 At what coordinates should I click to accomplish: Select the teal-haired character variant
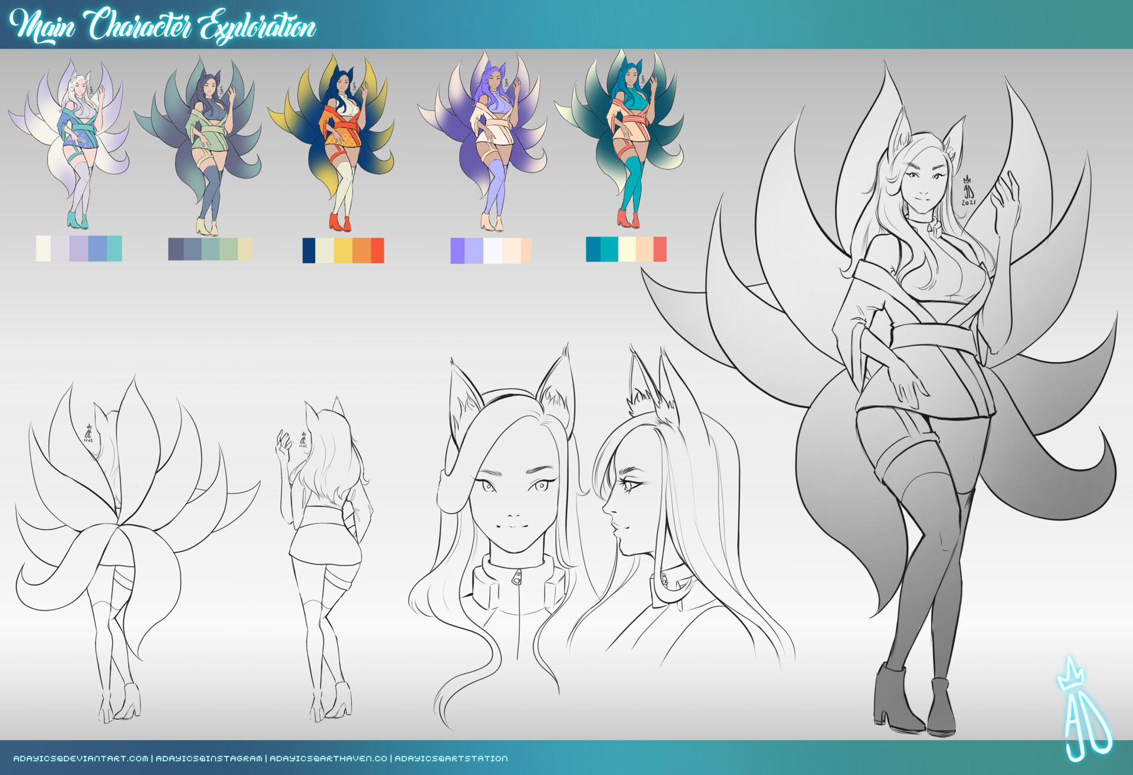[x=626, y=142]
